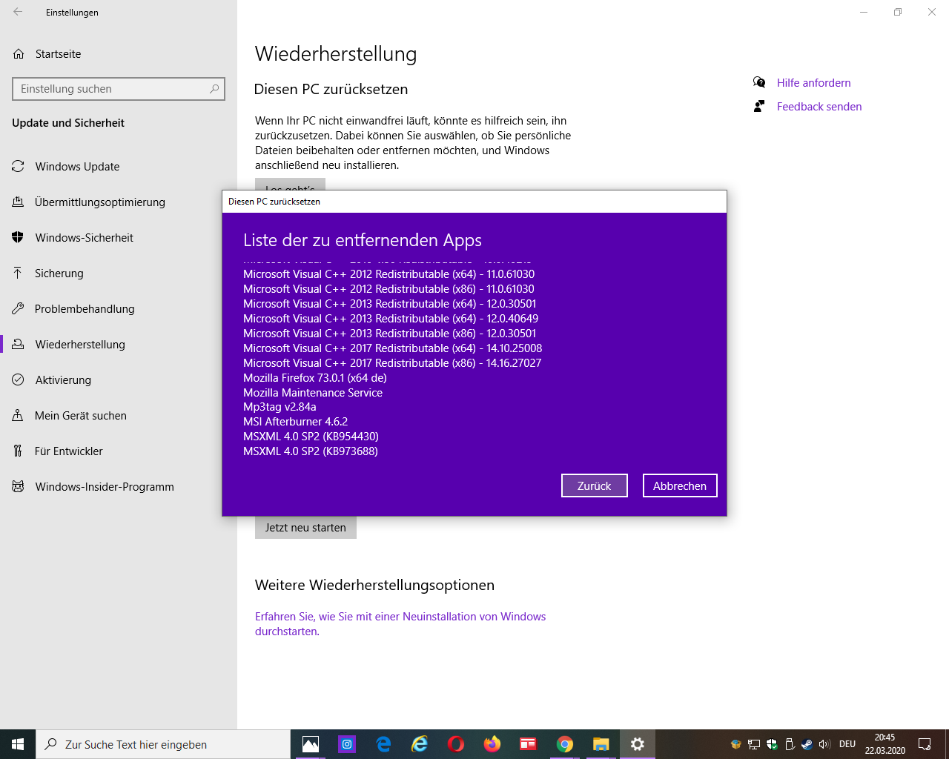
Task: Select Mozilla Firefox 73.0.1 list entry
Action: click(315, 378)
